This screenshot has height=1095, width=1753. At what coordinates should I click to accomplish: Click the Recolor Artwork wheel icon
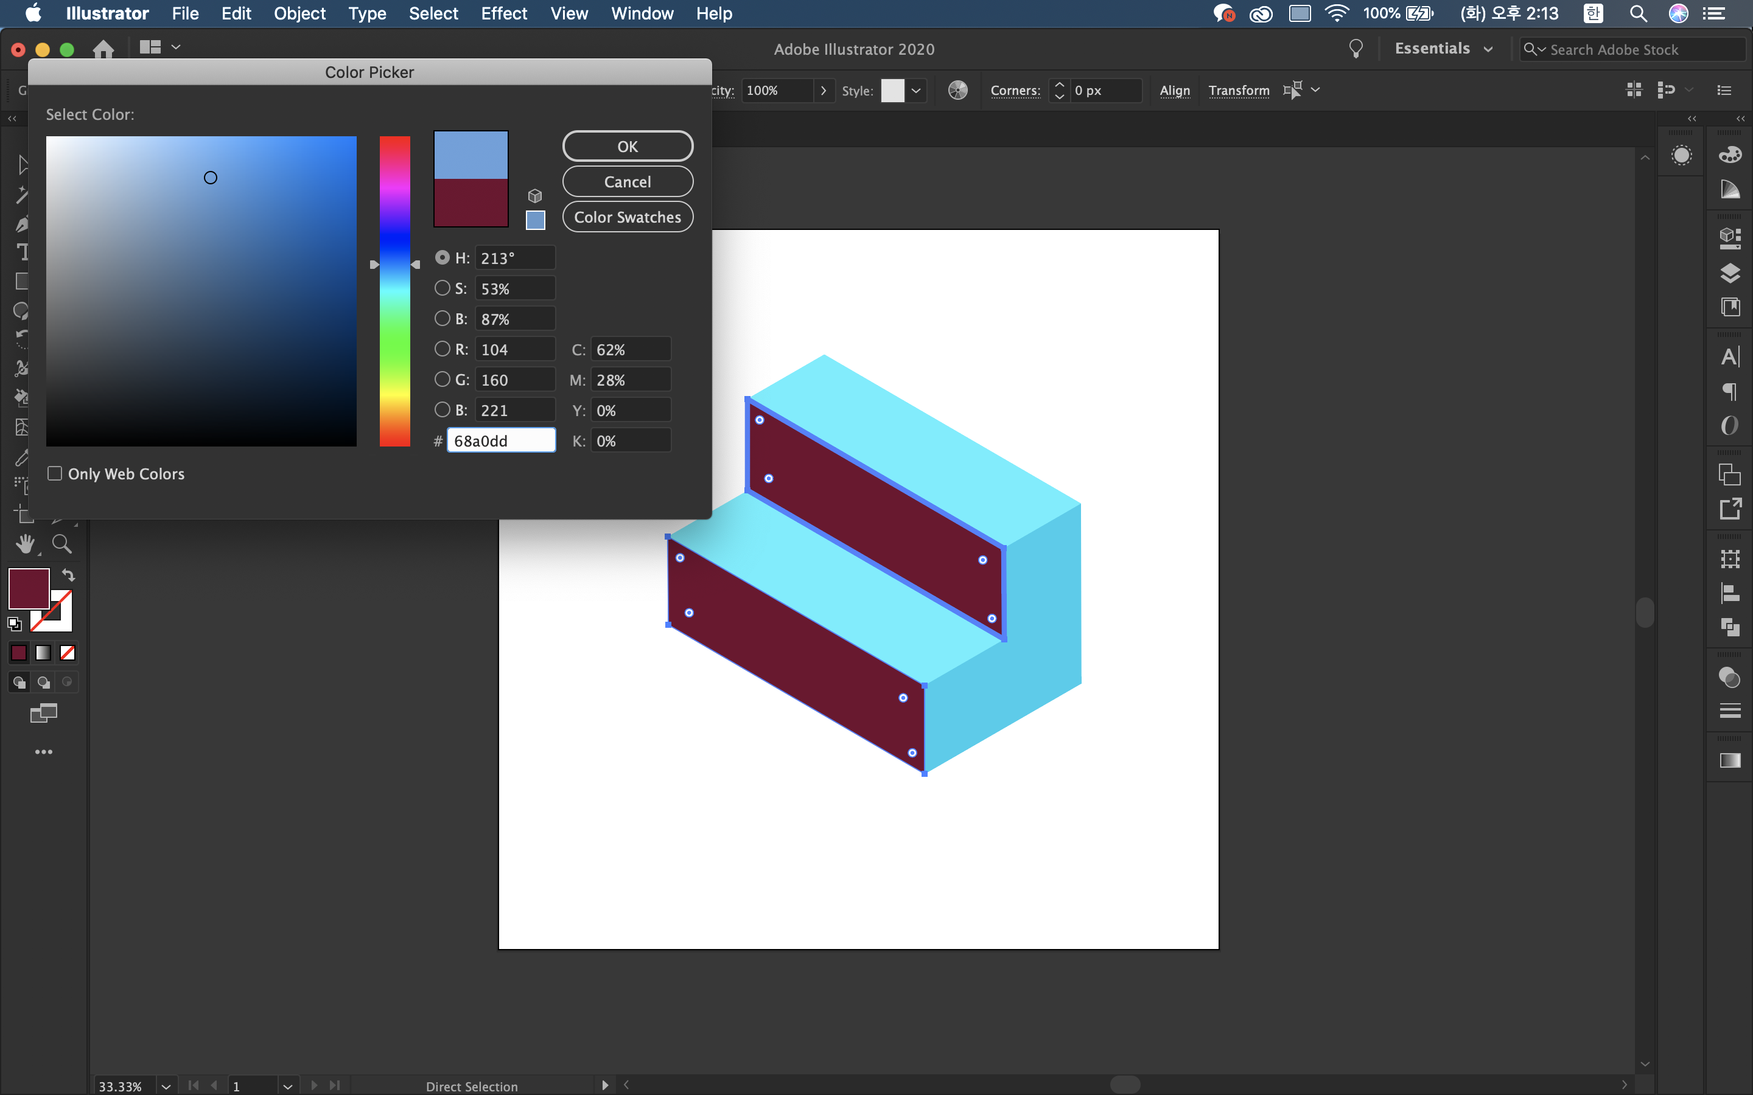tap(957, 91)
